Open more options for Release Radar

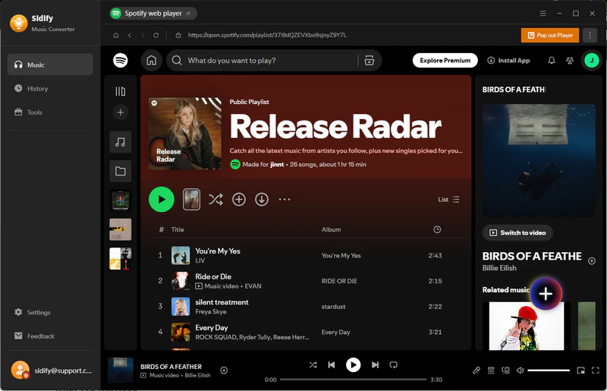point(285,199)
